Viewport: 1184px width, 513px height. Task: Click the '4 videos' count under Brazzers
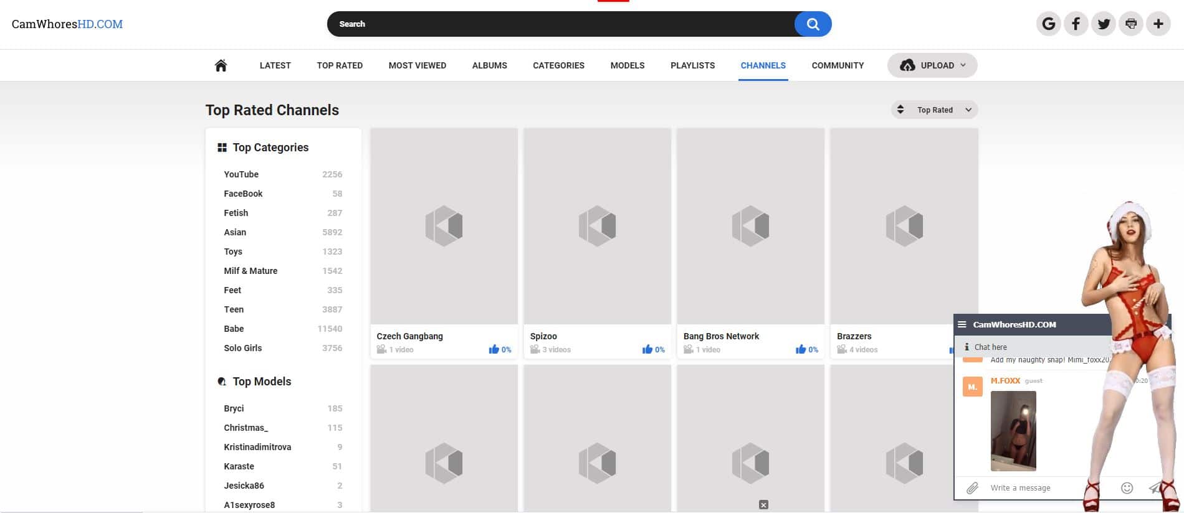point(863,350)
